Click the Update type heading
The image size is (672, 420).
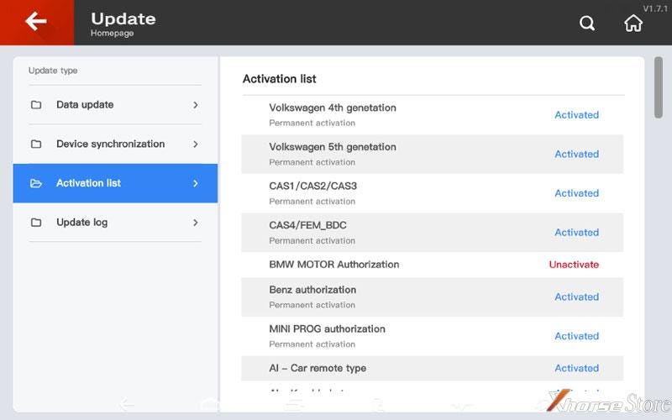[53, 71]
